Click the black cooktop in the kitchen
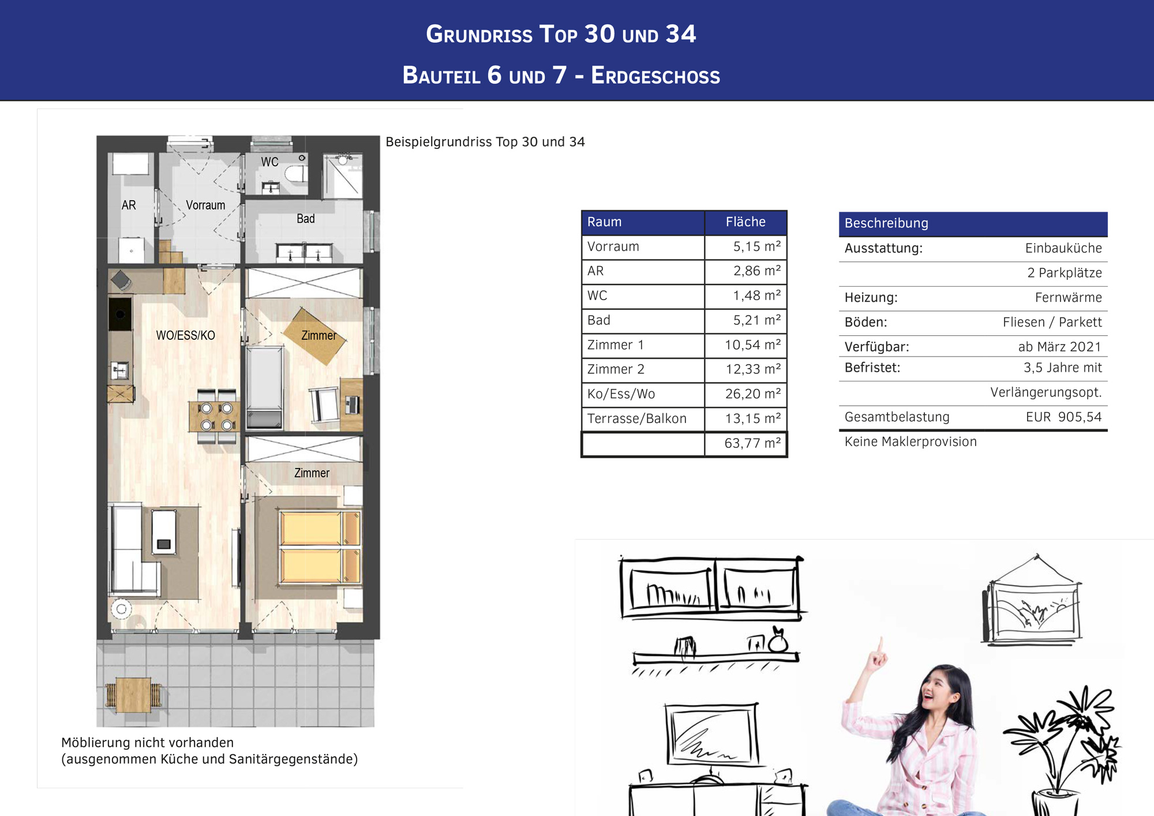This screenshot has height=816, width=1154. 120,315
